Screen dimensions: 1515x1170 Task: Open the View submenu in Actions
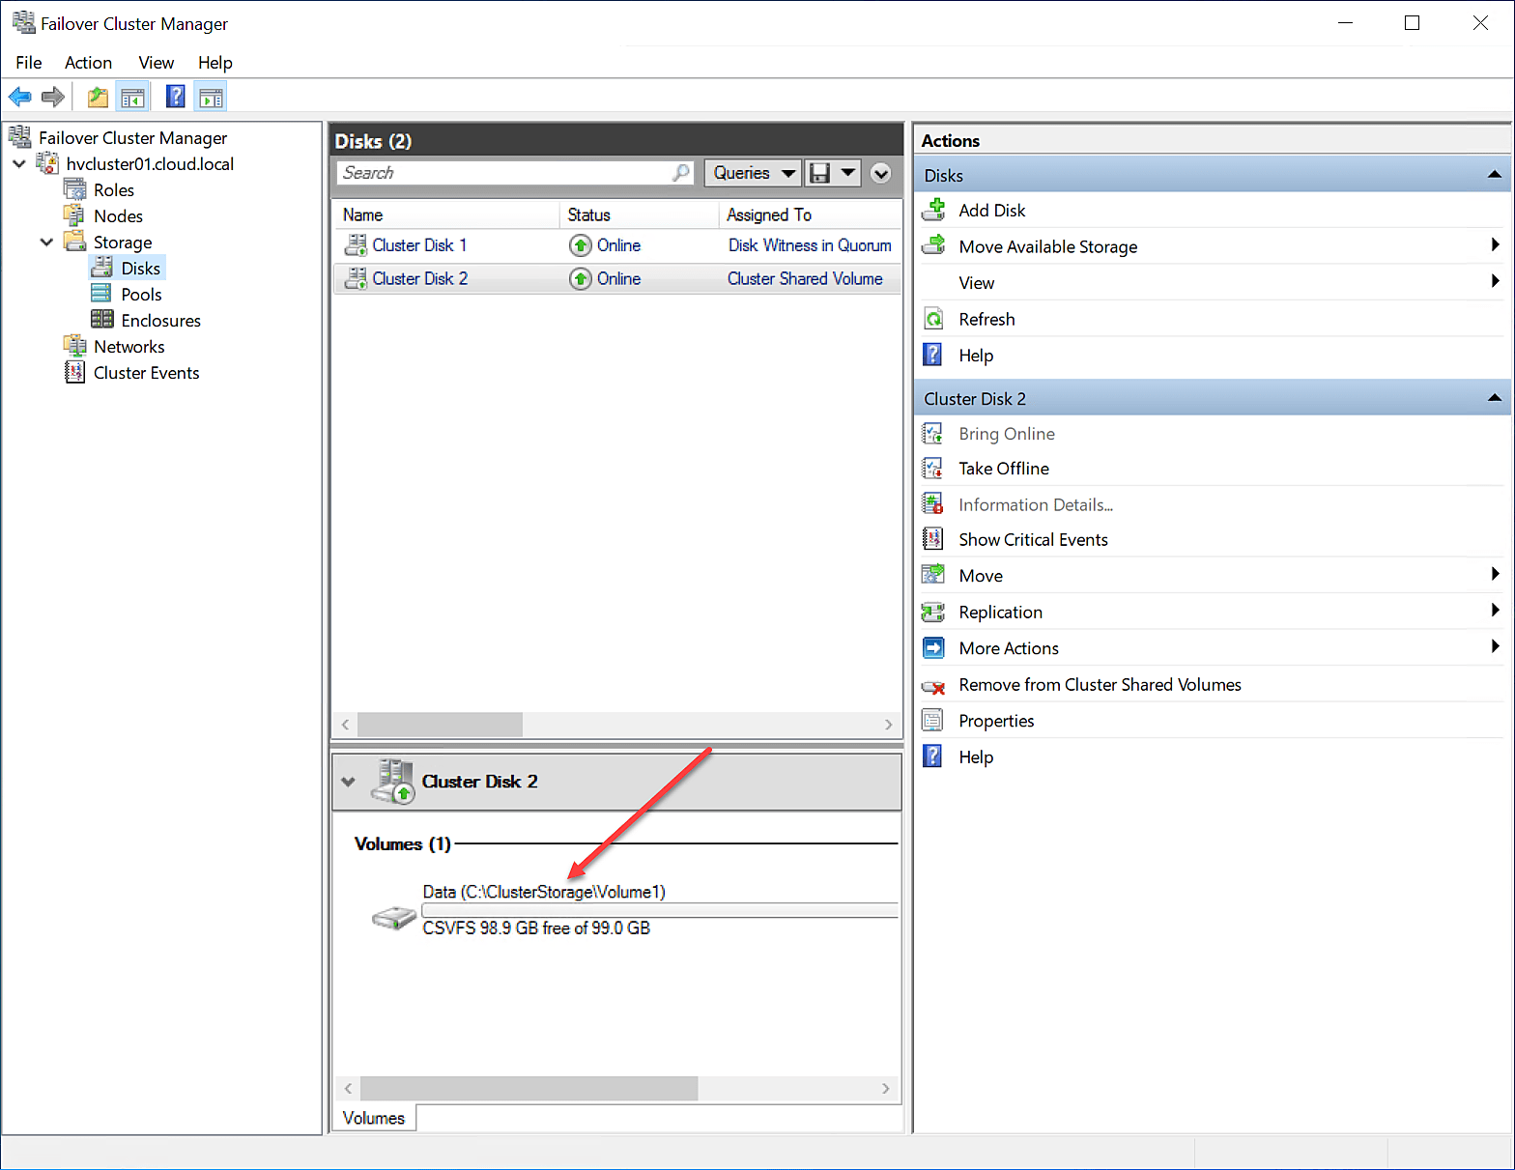point(1213,283)
